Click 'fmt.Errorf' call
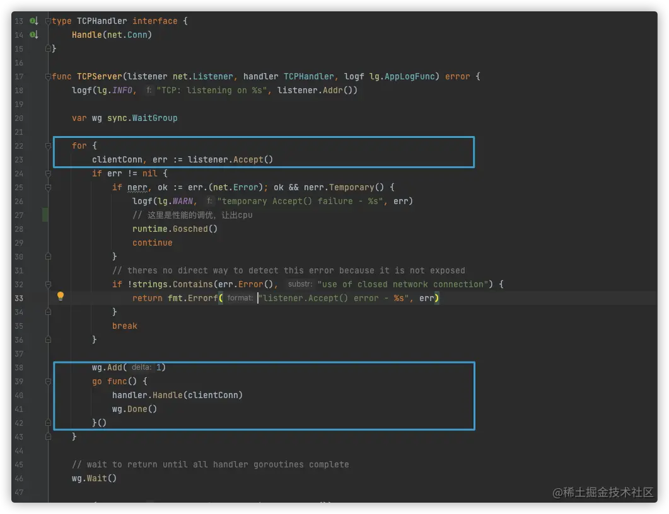Image resolution: width=669 pixels, height=514 pixels. (x=192, y=299)
